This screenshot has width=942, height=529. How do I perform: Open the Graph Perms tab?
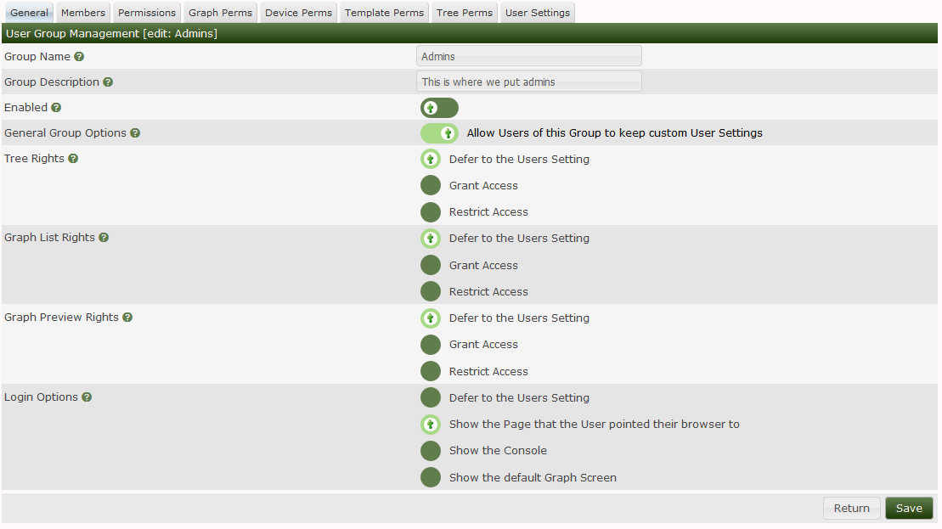(x=220, y=13)
